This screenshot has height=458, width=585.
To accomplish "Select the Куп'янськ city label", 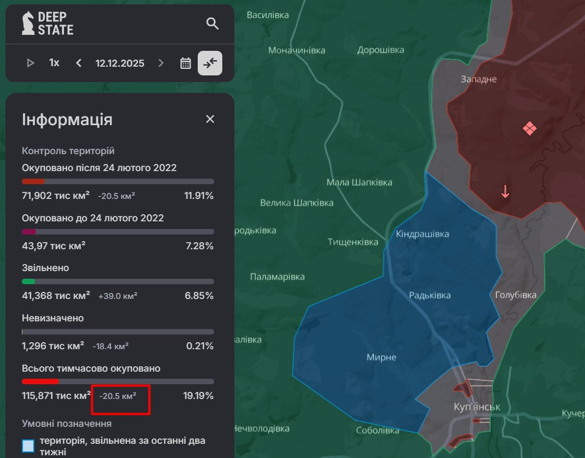I will 477,407.
